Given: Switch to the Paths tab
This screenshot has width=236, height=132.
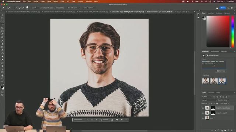Looking at the screenshot, I should click(218, 93).
